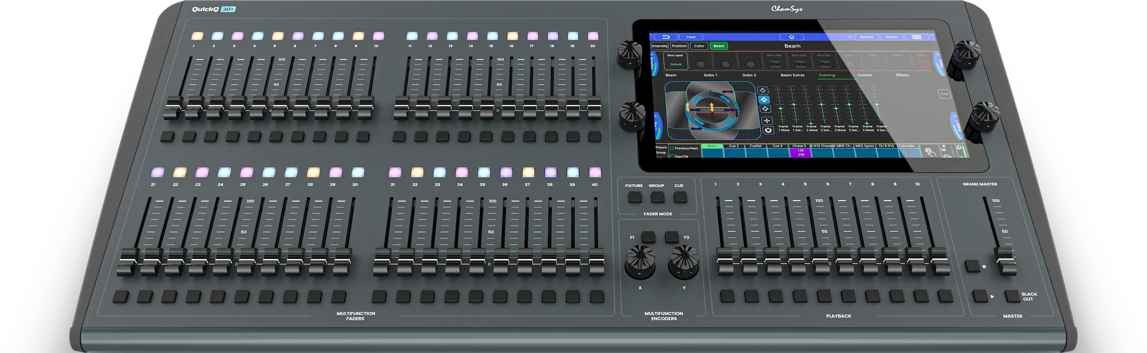Switch to the Color attribute tab
This screenshot has width=1147, height=353.
pyautogui.click(x=699, y=46)
